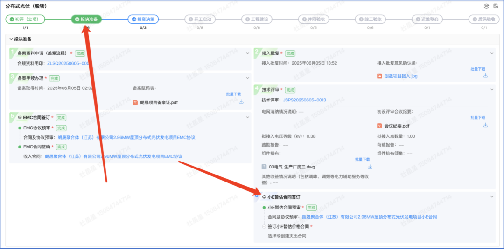
Task: Click the refresh icon at top right
Action: 487,6
